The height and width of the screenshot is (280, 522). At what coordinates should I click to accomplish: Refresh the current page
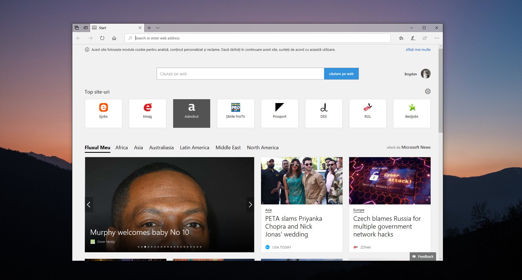click(x=102, y=38)
